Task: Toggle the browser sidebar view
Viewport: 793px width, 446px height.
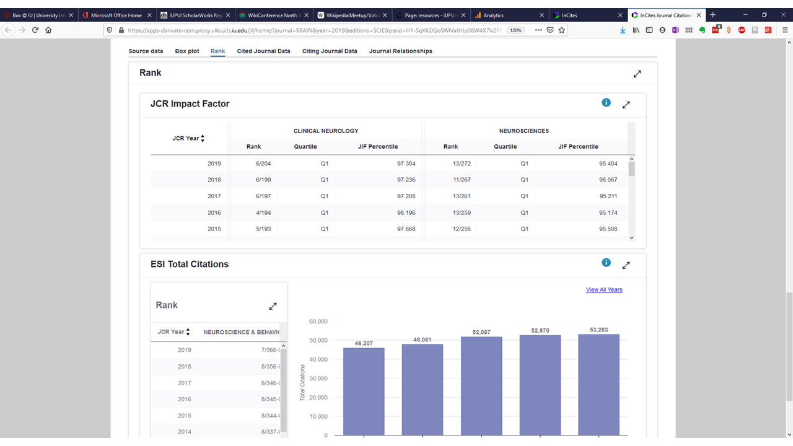Action: [x=649, y=30]
